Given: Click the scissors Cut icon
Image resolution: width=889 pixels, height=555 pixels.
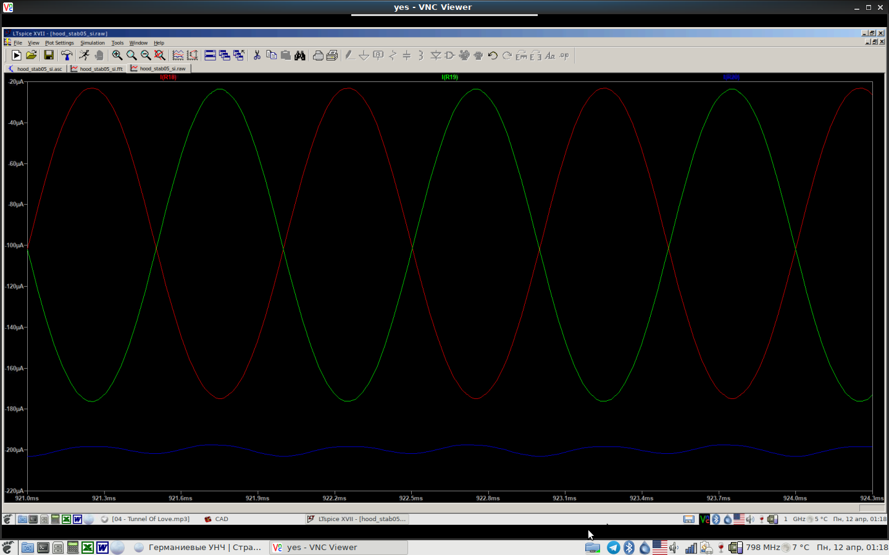Looking at the screenshot, I should tap(257, 55).
